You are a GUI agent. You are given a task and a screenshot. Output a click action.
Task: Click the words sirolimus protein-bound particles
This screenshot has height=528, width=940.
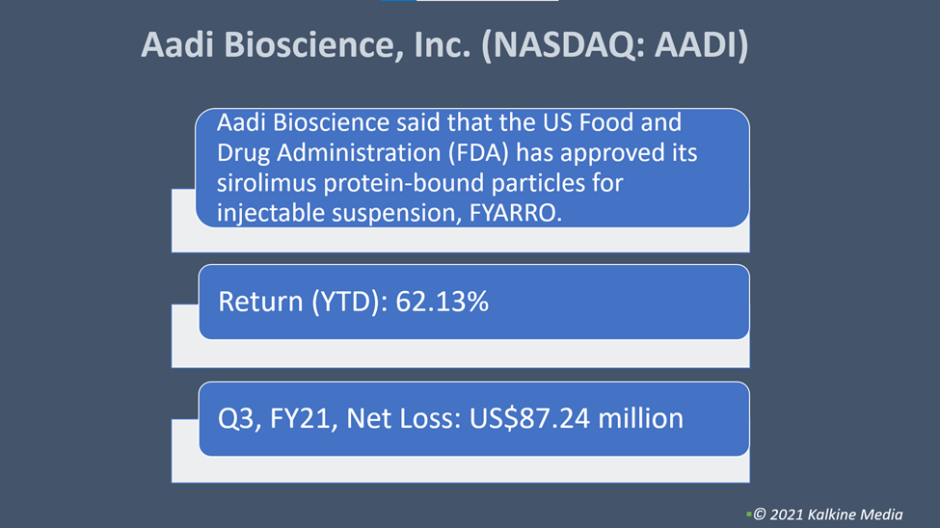[419, 183]
